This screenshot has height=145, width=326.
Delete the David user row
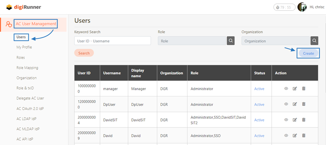click(304, 136)
